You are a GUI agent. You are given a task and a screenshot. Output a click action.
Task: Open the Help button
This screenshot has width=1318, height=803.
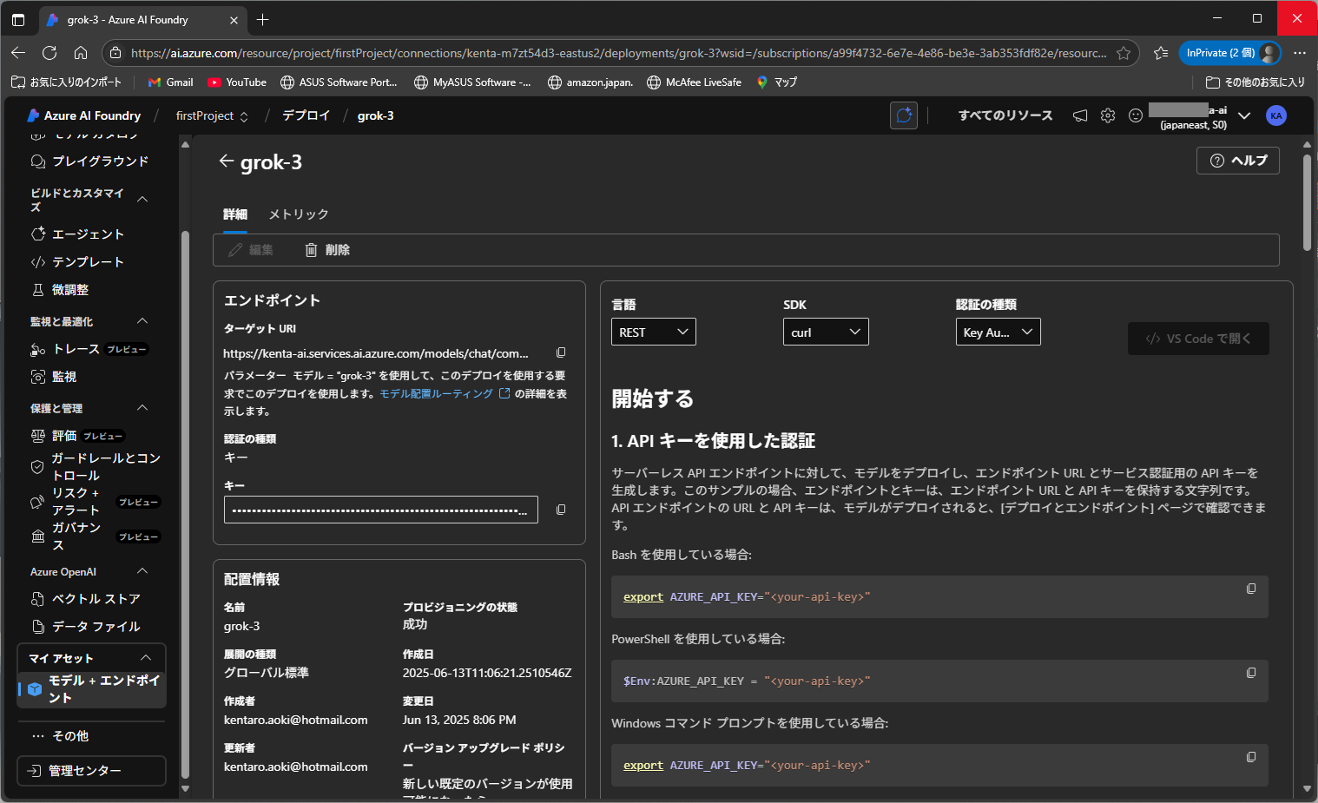click(x=1238, y=161)
